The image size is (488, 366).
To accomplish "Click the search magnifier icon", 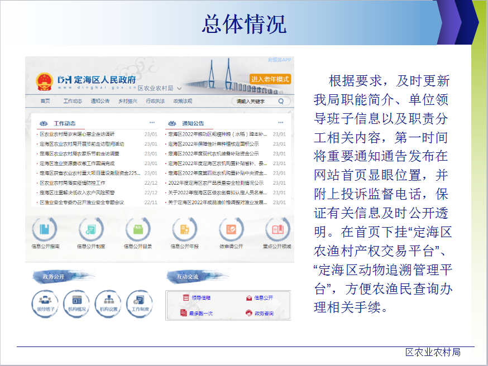I will coord(281,102).
